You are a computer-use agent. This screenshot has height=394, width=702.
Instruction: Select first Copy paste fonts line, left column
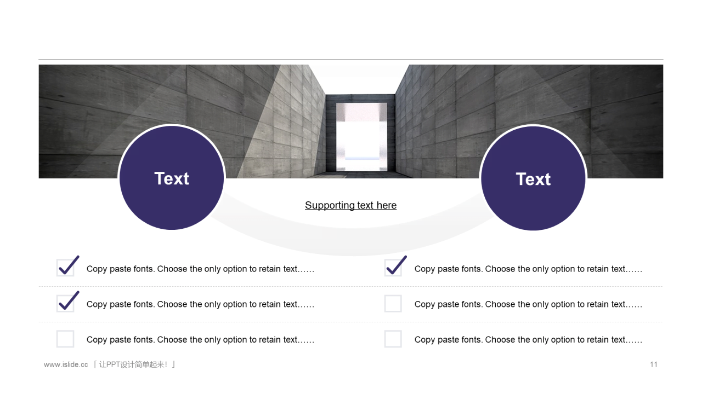200,269
